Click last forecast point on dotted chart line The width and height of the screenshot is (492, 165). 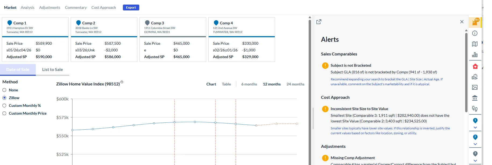click(297, 124)
